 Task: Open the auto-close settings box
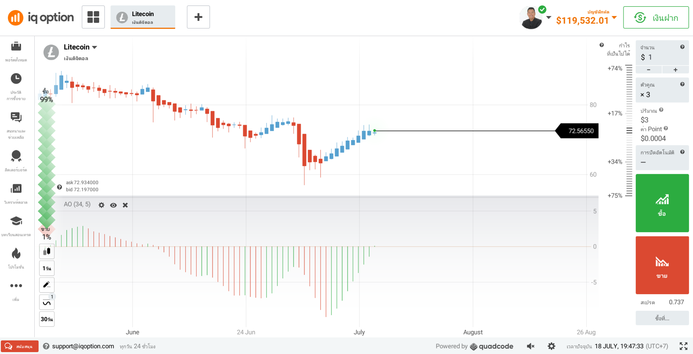(662, 158)
